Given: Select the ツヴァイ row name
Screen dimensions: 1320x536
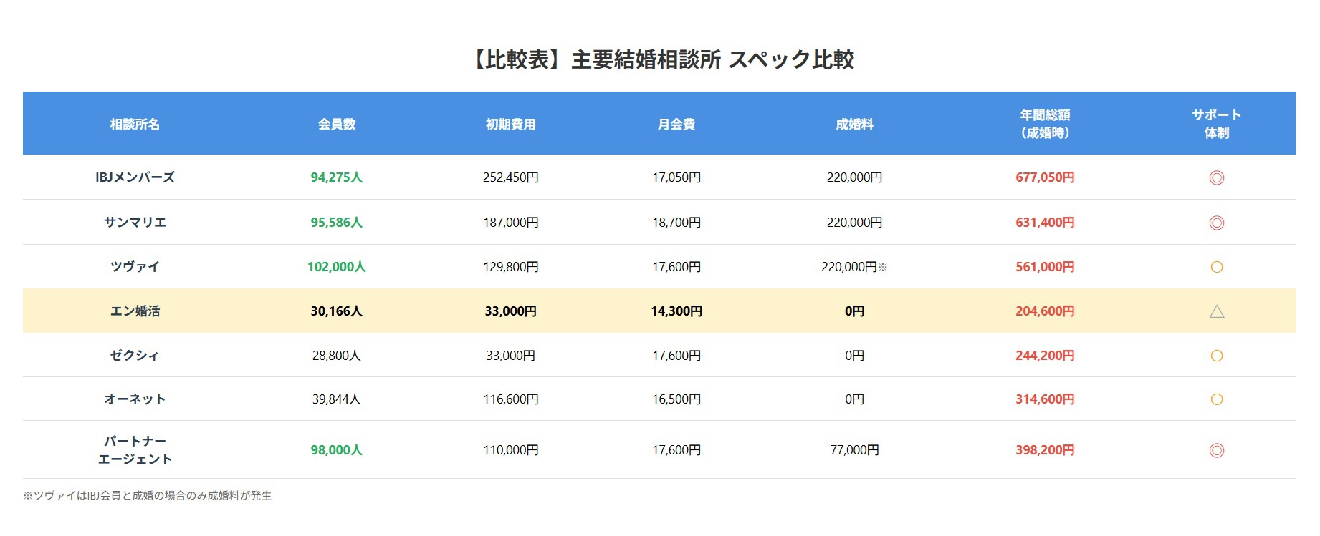Looking at the screenshot, I should (135, 267).
